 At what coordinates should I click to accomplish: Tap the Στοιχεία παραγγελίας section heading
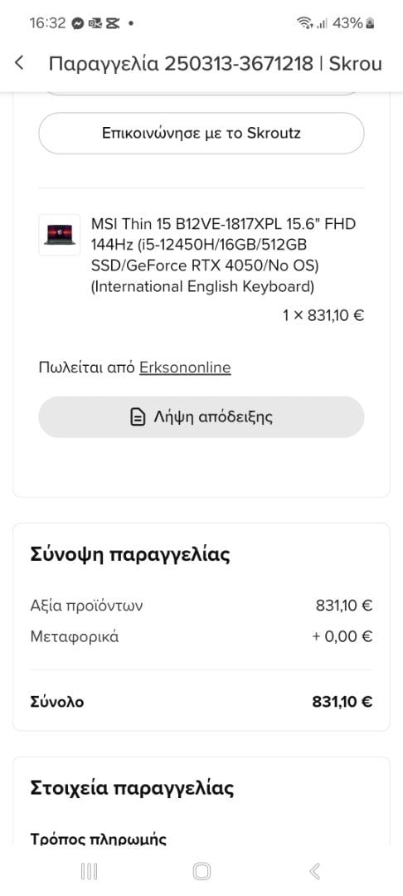(132, 789)
